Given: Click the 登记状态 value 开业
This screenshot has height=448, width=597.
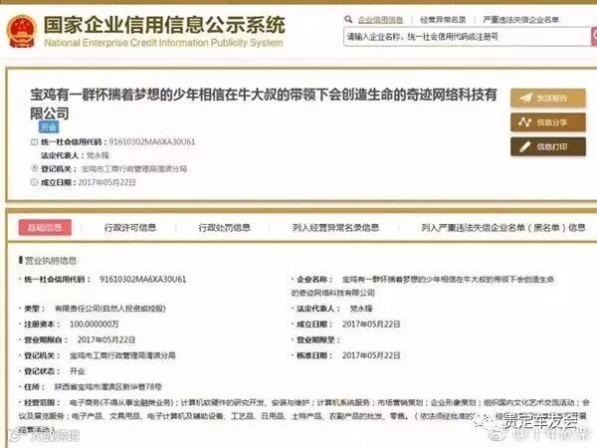Looking at the screenshot, I should pyautogui.click(x=78, y=370).
